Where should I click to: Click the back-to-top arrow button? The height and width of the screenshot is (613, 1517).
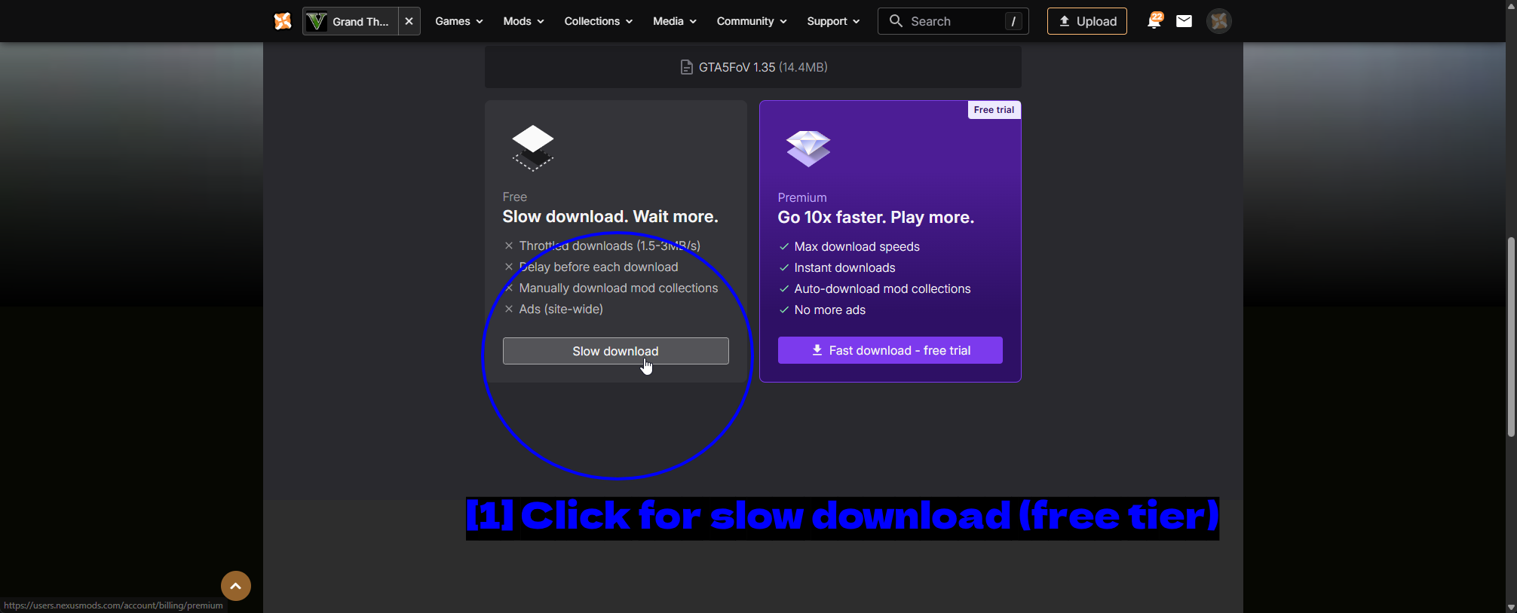click(235, 585)
